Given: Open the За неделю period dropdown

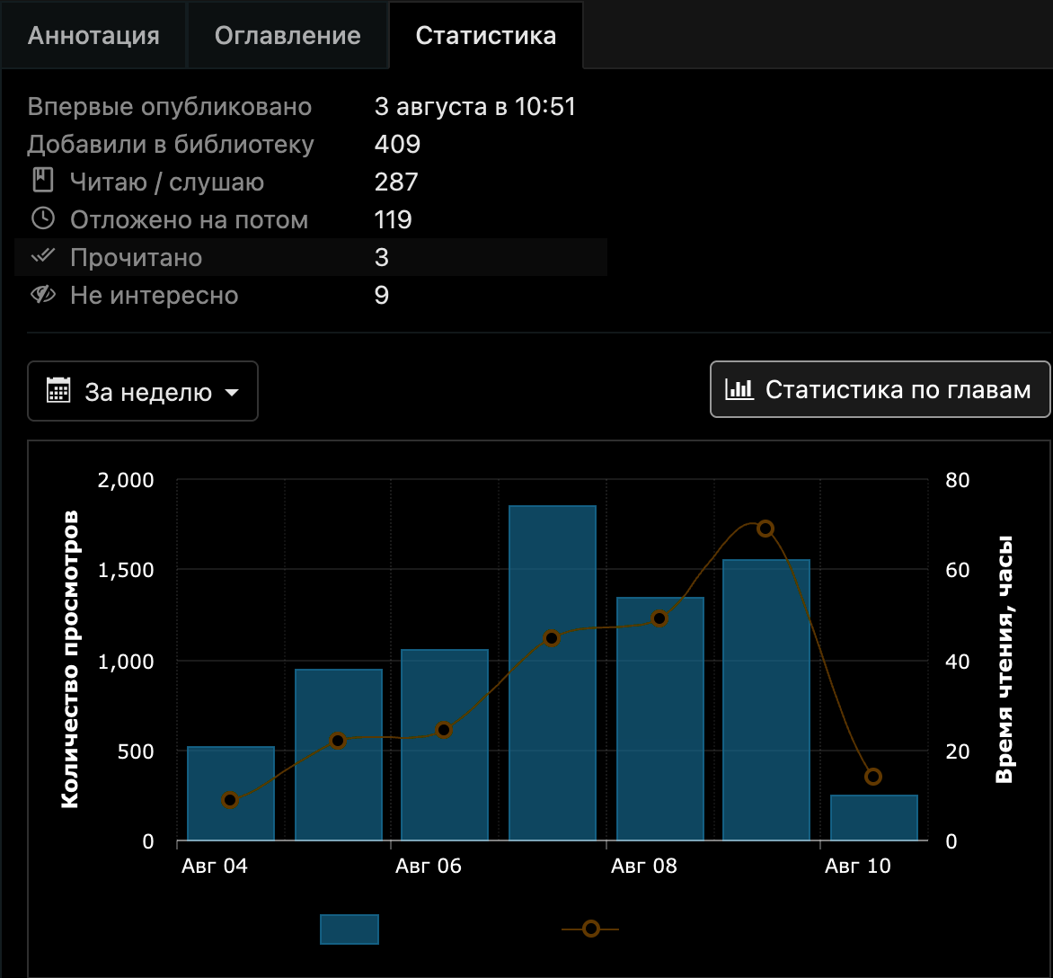Looking at the screenshot, I should tap(142, 391).
